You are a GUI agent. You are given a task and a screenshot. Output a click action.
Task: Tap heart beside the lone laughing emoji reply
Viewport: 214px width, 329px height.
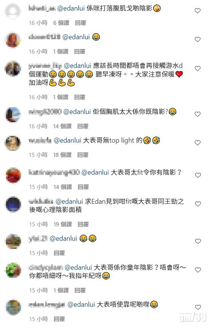click(197, 40)
